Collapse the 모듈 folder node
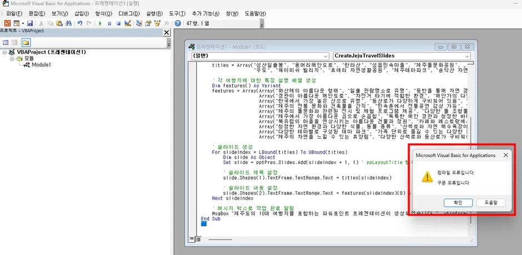The image size is (522, 255). click(x=11, y=59)
